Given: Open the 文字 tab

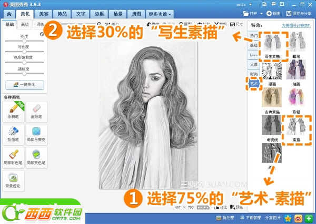Looking at the screenshot, I should coord(81,14).
